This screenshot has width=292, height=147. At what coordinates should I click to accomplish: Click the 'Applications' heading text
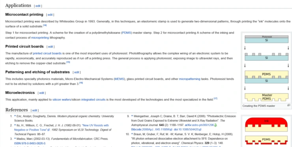pos(18,6)
